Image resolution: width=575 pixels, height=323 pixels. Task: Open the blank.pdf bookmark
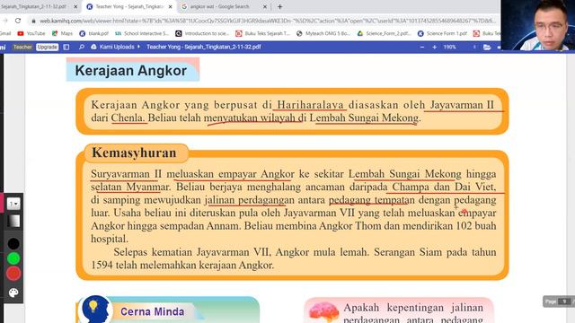point(93,33)
